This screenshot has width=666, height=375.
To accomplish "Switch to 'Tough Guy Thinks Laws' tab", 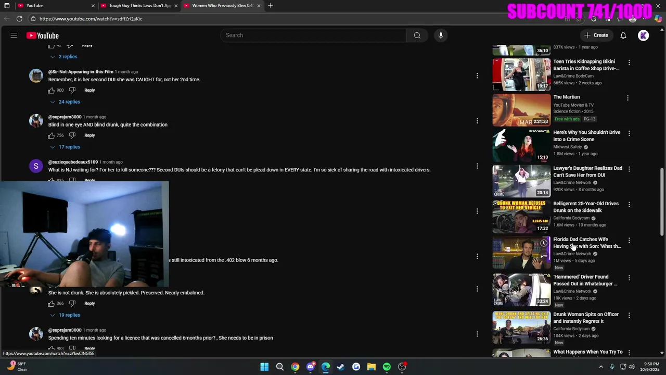I will [138, 6].
